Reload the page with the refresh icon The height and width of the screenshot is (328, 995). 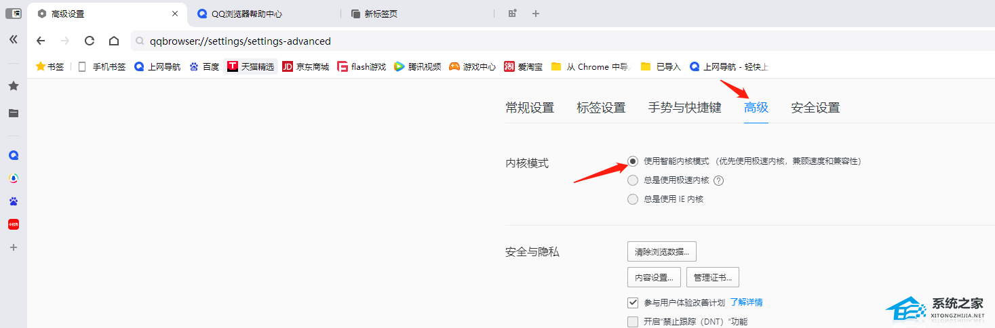(x=90, y=41)
